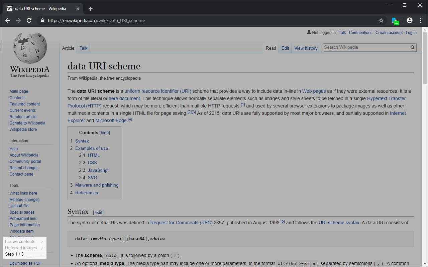The height and width of the screenshot is (267, 428).
Task: Open the View history tab
Action: tap(306, 48)
